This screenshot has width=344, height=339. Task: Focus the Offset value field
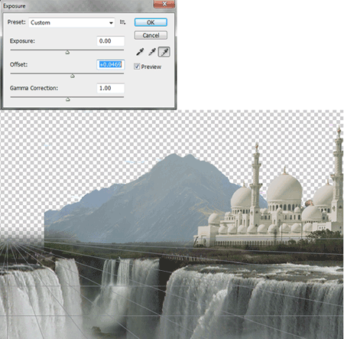click(111, 64)
